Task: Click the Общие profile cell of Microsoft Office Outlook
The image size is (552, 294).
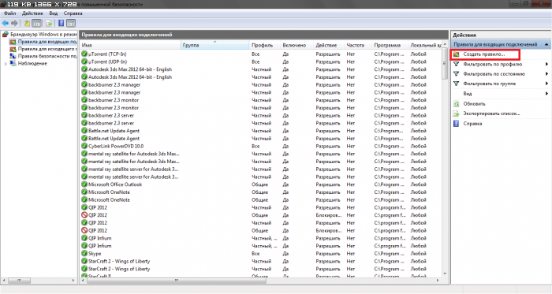Action: 259,184
